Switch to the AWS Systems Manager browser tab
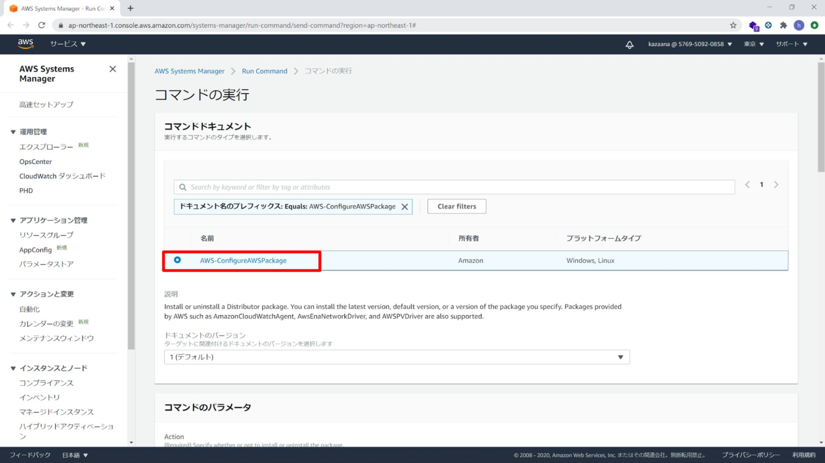Screen dimensions: 825x463 pos(59,8)
